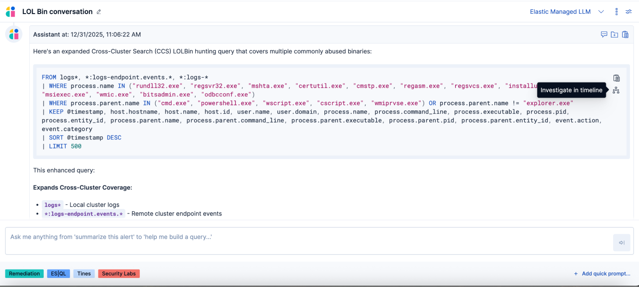The height and width of the screenshot is (287, 639).
Task: Copy the ES|QL code block
Action: point(616,78)
